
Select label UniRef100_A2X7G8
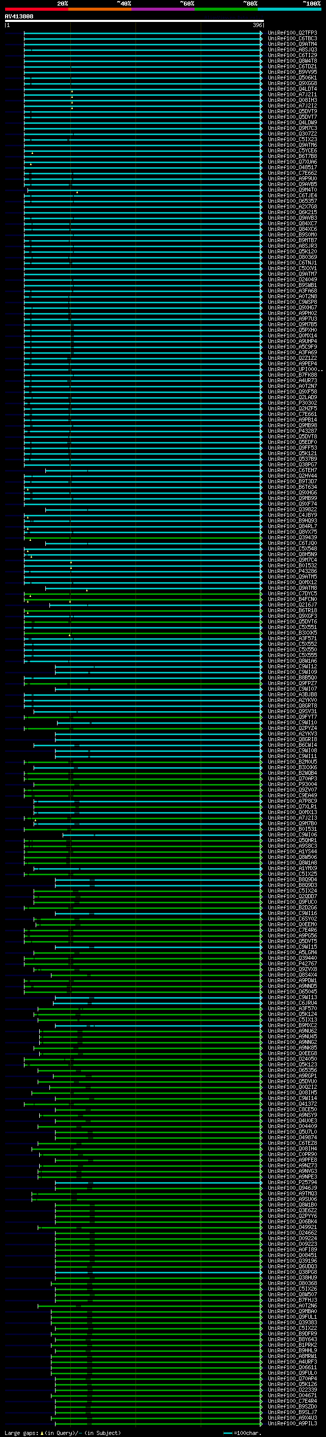pyautogui.click(x=292, y=206)
